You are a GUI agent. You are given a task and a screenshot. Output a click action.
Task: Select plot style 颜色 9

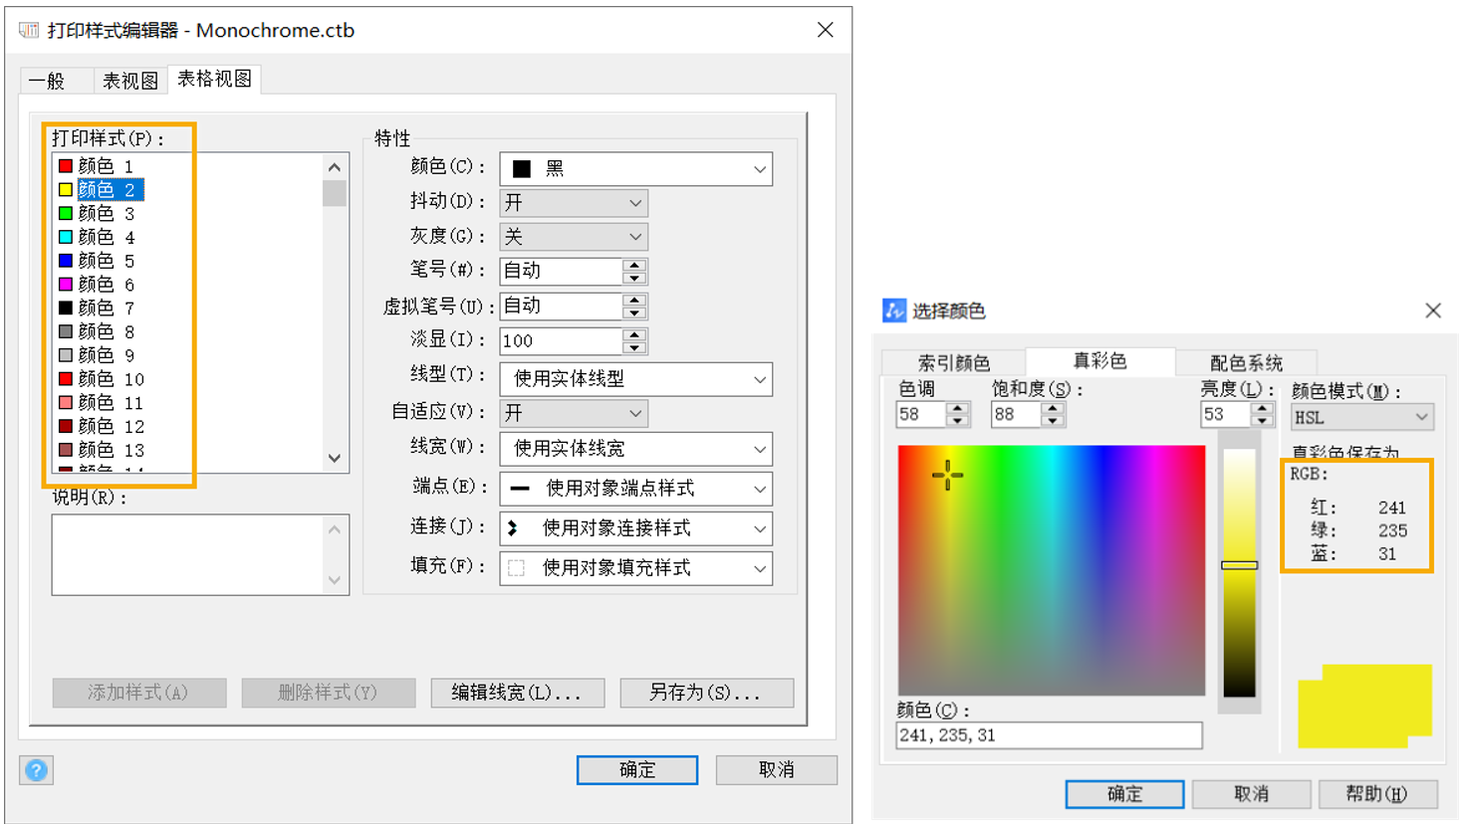coord(106,355)
